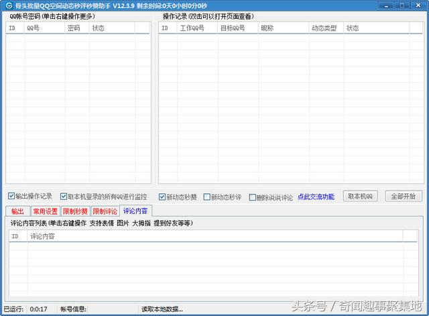Click 工作QQ号 column header in operation log
Viewport: 429px width, 316px height.
(197, 28)
